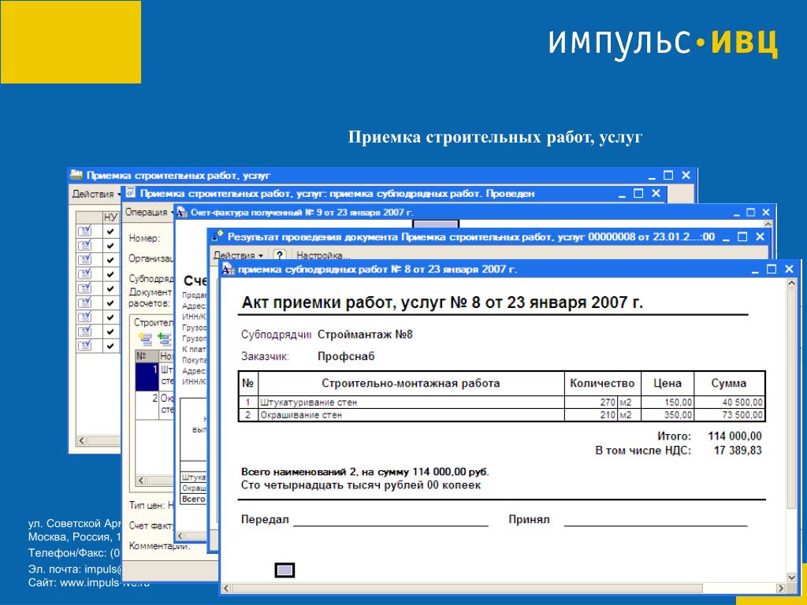Click the yellow add-row icon under the Строител tab
This screenshot has width=807, height=605.
pos(146,339)
